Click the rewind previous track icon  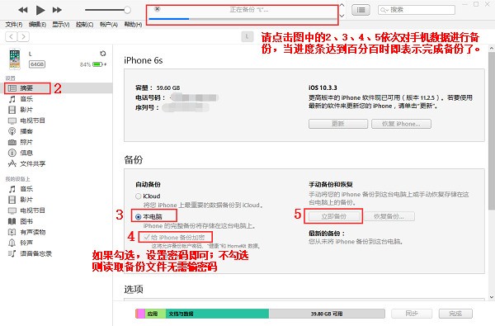[x=23, y=10]
